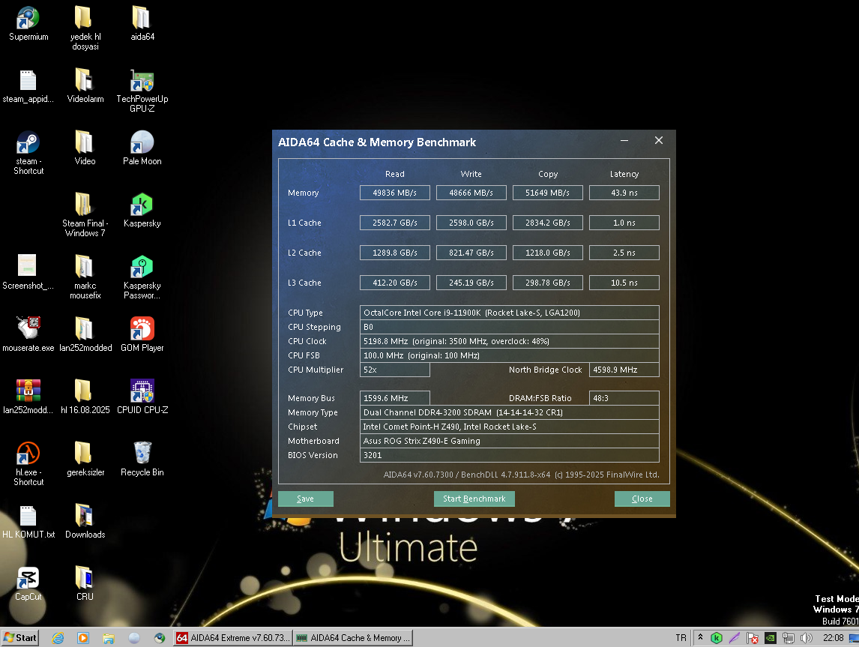Open the gereksizler folder
This screenshot has width=859, height=647.
point(85,459)
